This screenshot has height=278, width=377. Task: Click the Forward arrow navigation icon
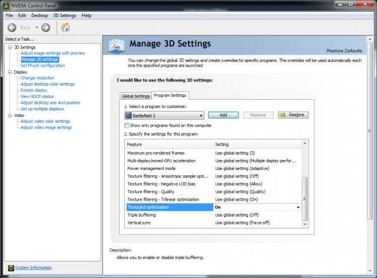pyautogui.click(x=46, y=28)
